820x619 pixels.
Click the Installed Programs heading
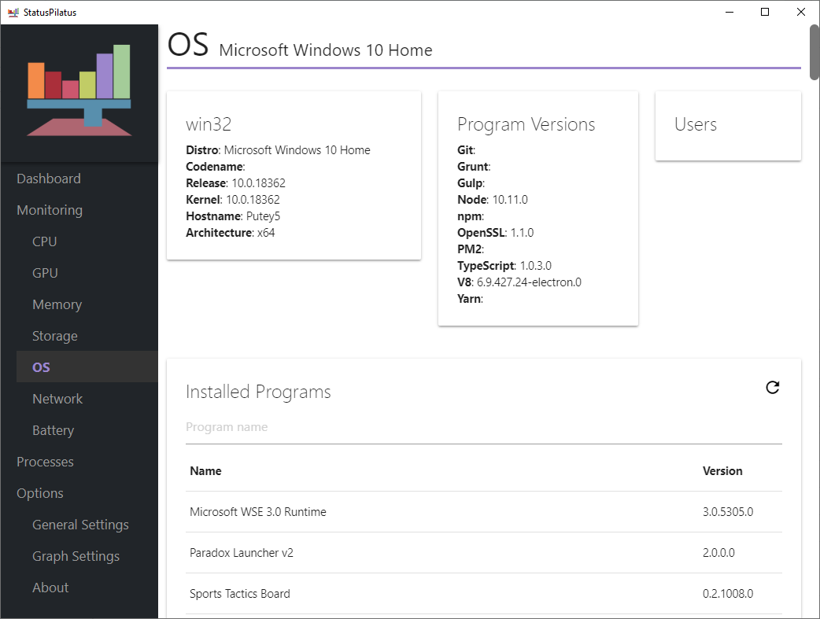coord(258,392)
